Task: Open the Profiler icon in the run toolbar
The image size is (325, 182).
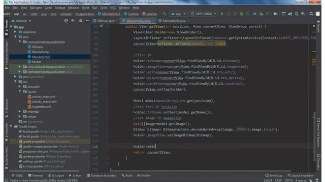Action: 254,14
